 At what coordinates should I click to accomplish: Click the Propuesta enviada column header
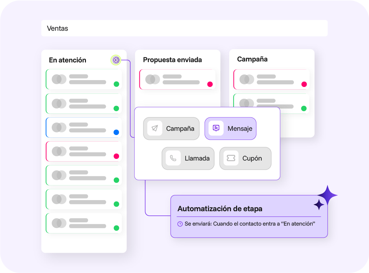[x=173, y=60]
